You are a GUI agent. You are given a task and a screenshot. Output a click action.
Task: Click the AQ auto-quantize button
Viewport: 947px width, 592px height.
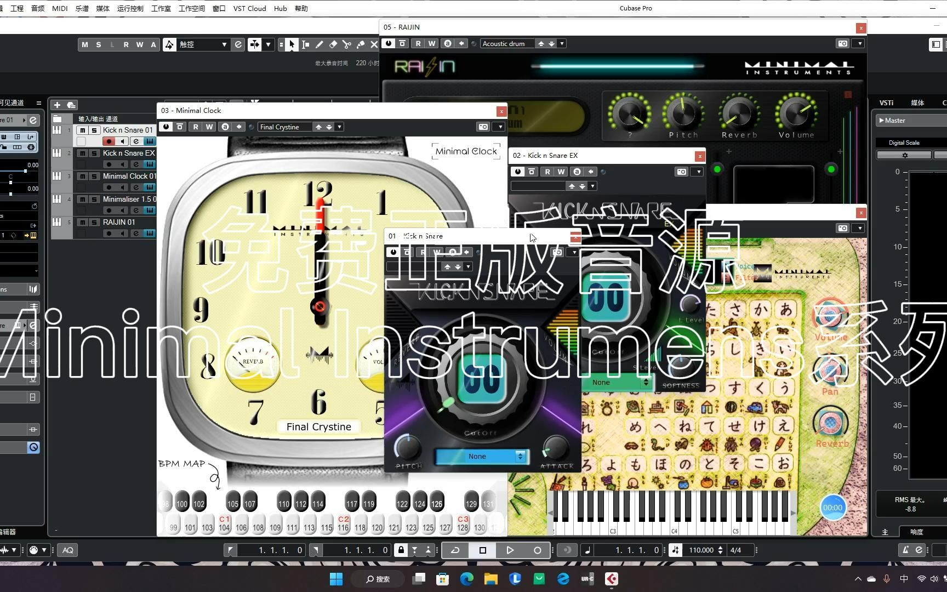tap(68, 550)
